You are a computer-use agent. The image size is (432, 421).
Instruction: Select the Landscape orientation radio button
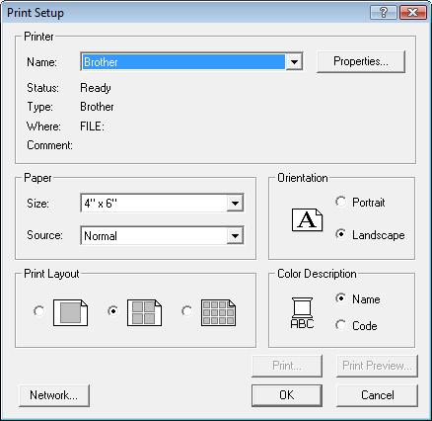340,234
